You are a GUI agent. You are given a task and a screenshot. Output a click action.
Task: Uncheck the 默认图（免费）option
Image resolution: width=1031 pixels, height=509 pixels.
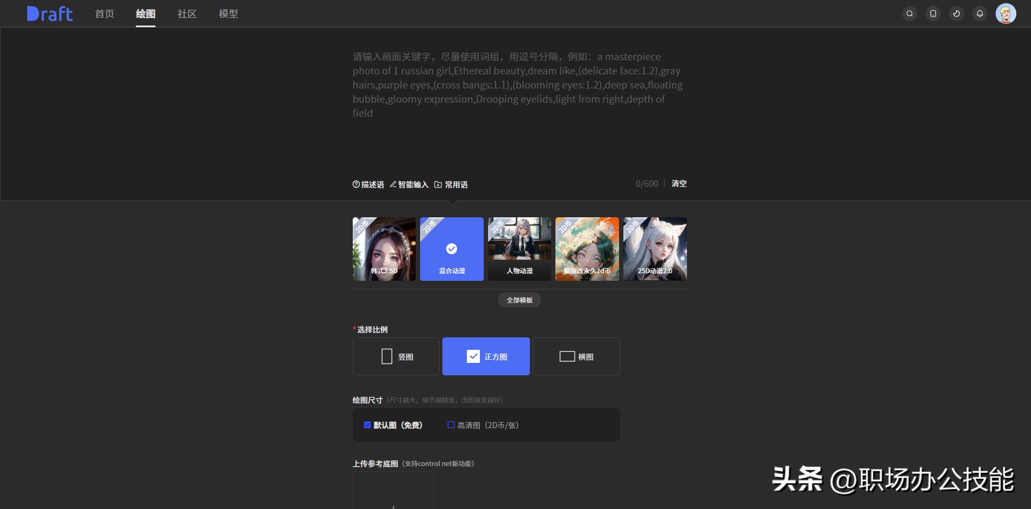point(367,425)
